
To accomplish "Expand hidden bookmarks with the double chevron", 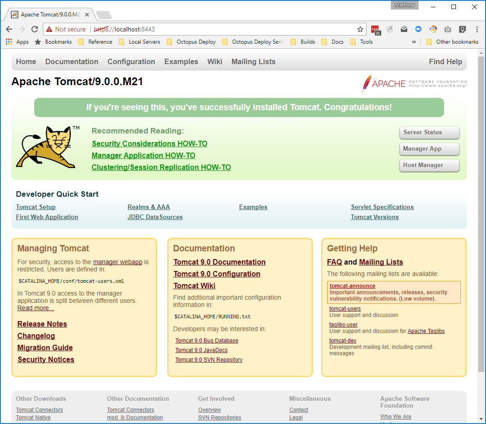I will [x=414, y=41].
